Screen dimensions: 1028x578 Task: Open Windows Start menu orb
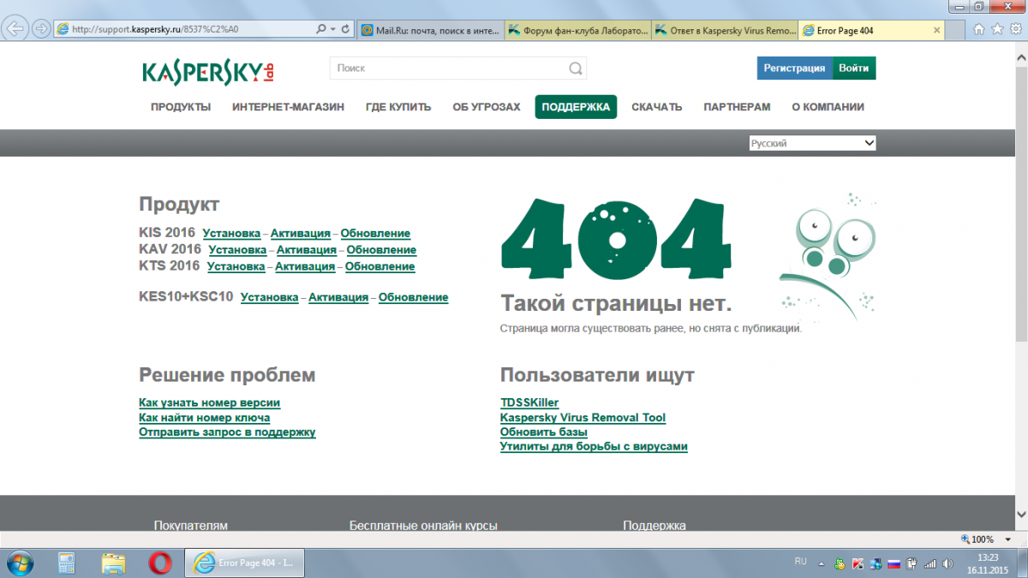tap(19, 563)
